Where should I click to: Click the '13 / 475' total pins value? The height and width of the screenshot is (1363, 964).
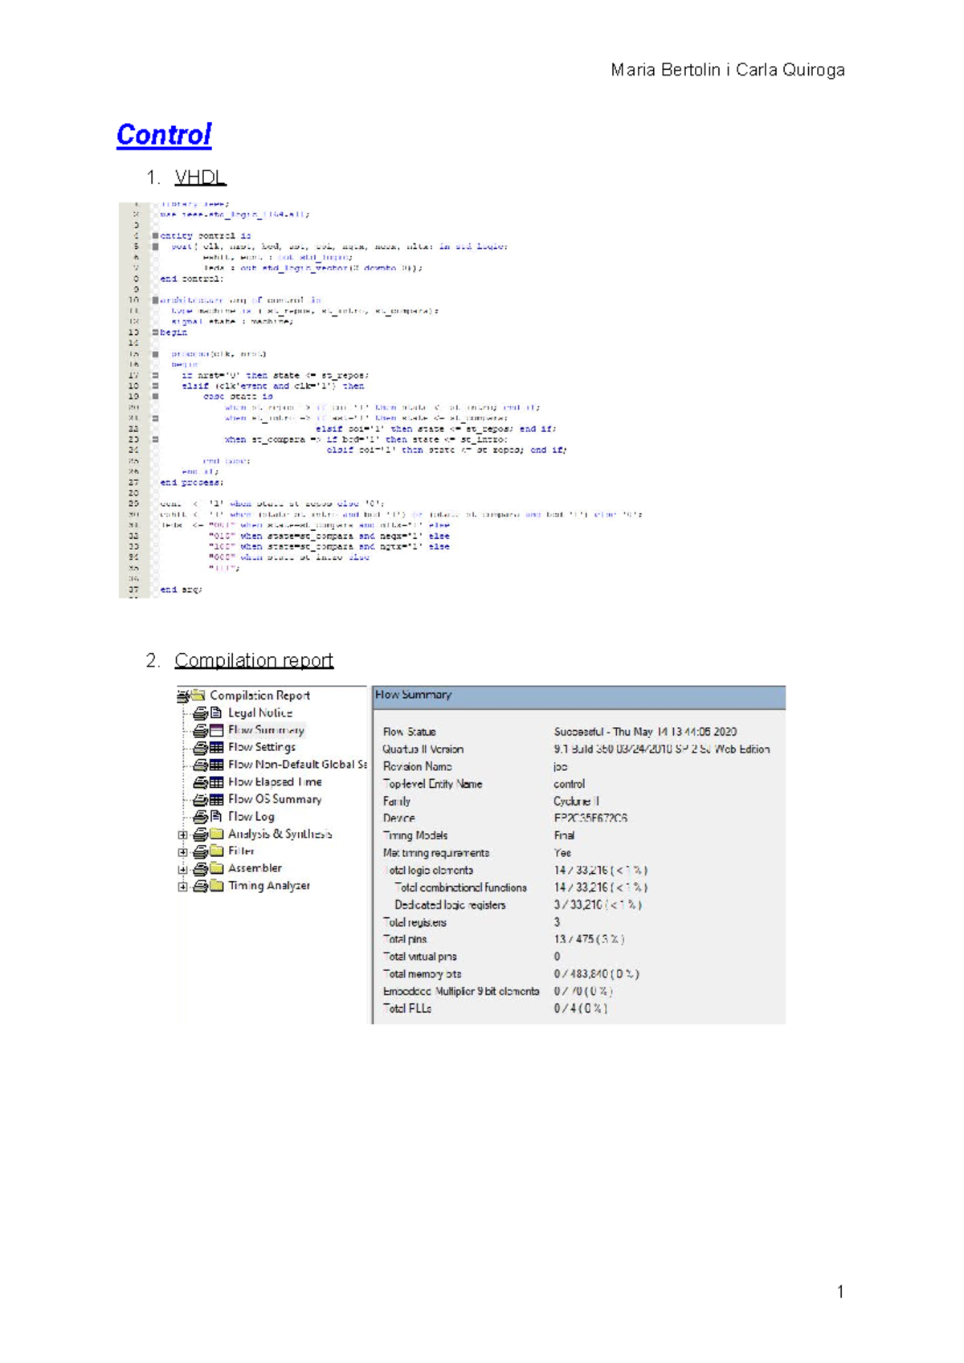pos(589,939)
